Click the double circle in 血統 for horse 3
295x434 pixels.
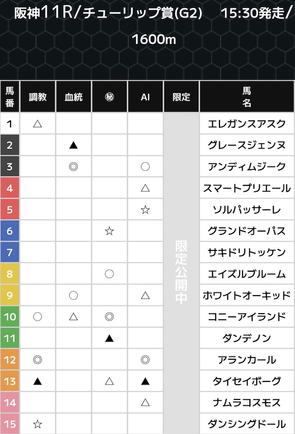pyautogui.click(x=73, y=166)
